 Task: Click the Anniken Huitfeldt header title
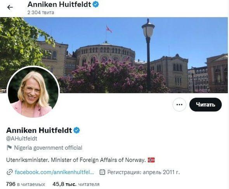pos(59,4)
